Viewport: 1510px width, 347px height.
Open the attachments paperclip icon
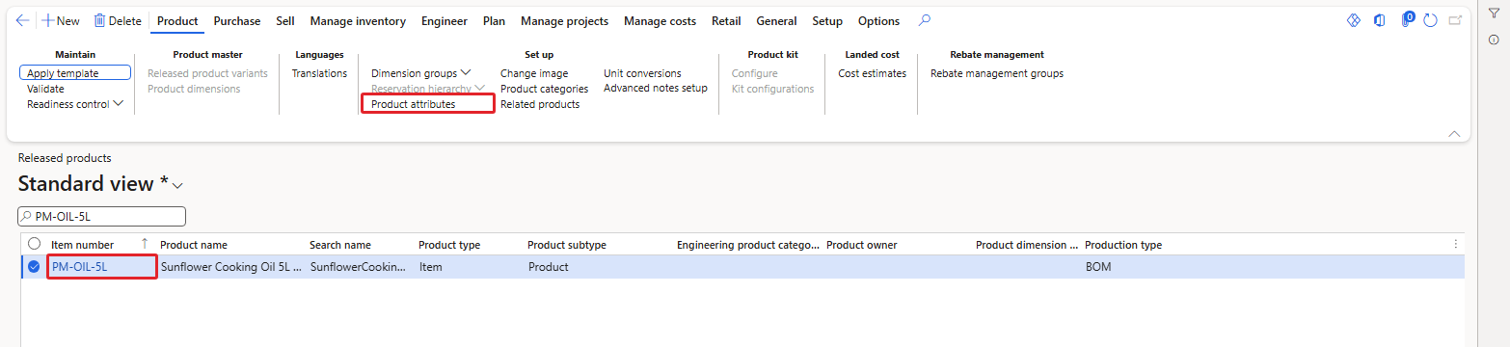coord(1407,20)
